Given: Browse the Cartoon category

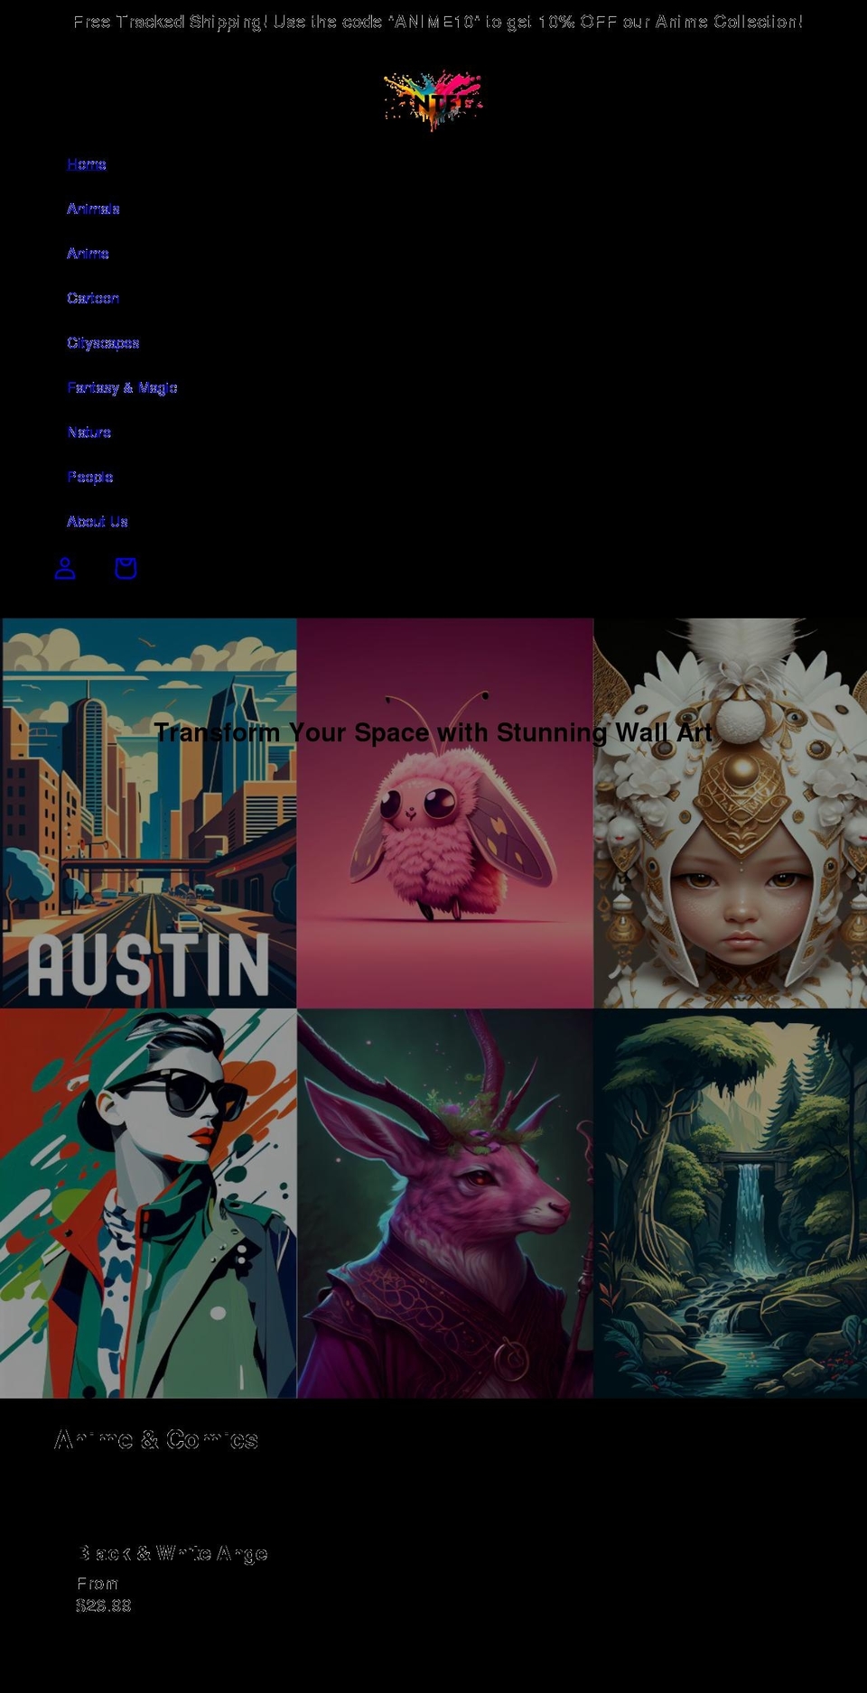Looking at the screenshot, I should point(93,298).
